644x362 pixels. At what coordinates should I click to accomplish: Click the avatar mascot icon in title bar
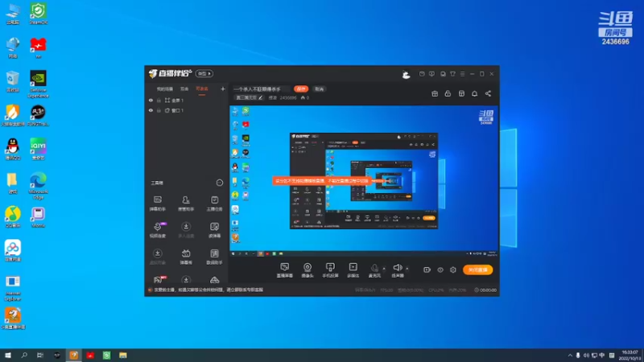pyautogui.click(x=406, y=74)
